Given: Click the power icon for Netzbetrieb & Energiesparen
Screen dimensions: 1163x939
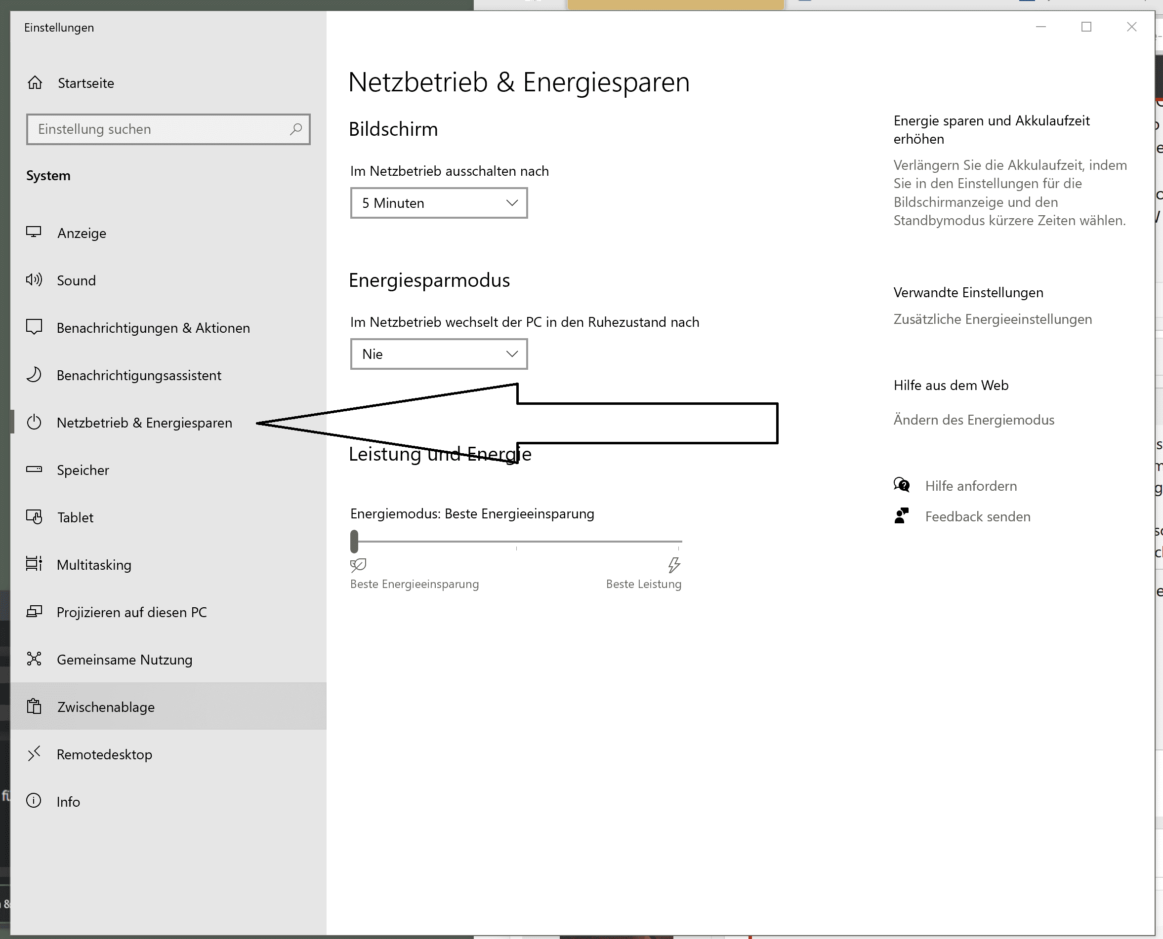Looking at the screenshot, I should point(34,423).
